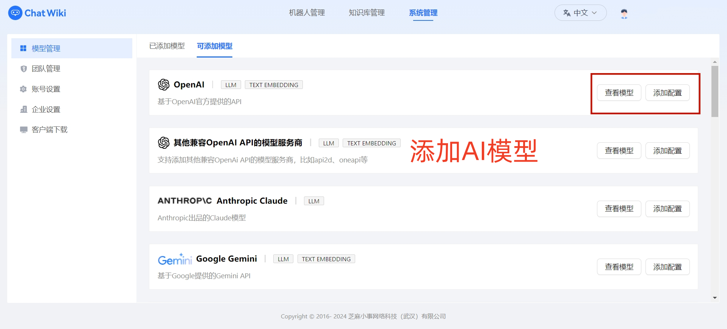727x329 pixels.
Task: Click the TEXT EMBEDDING tag on Google Gemini
Action: click(326, 259)
